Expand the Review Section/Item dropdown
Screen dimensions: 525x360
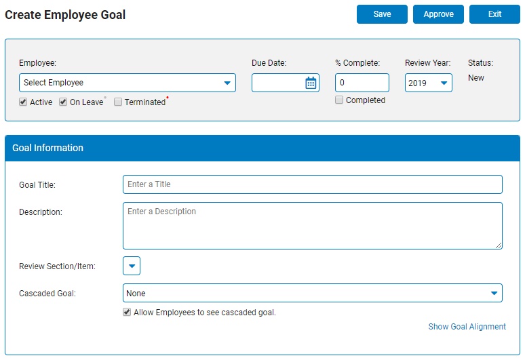pyautogui.click(x=132, y=266)
